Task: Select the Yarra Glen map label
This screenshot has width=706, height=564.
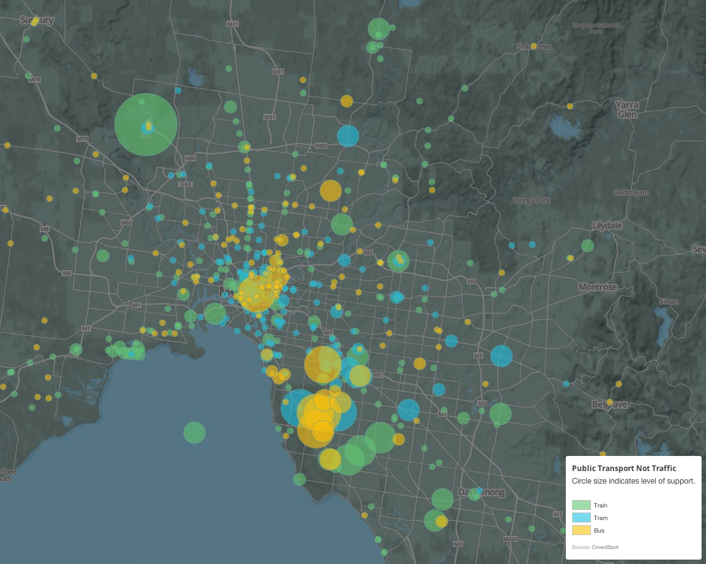Action: click(x=627, y=109)
